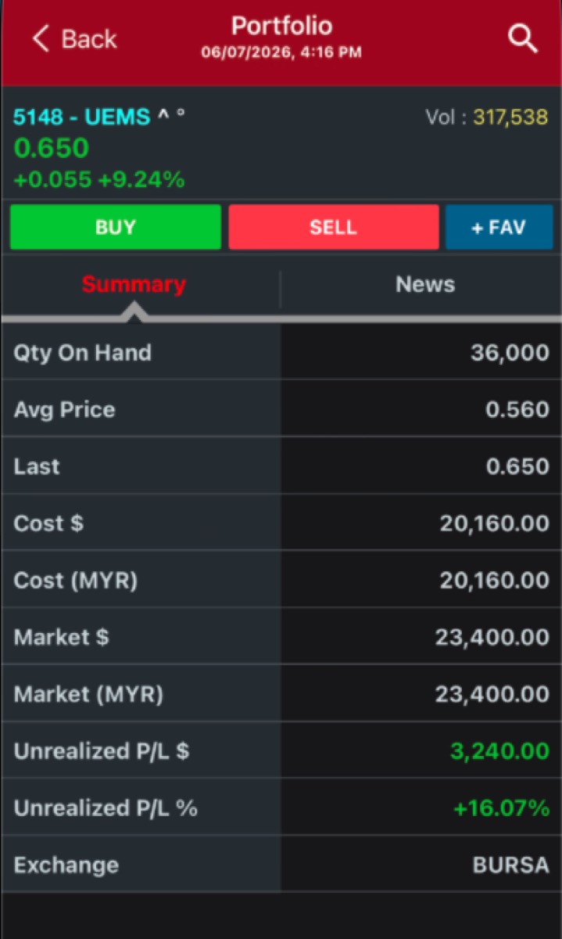Viewport: 562px width, 939px height.
Task: Select the Qty On Hand label
Action: tap(82, 352)
